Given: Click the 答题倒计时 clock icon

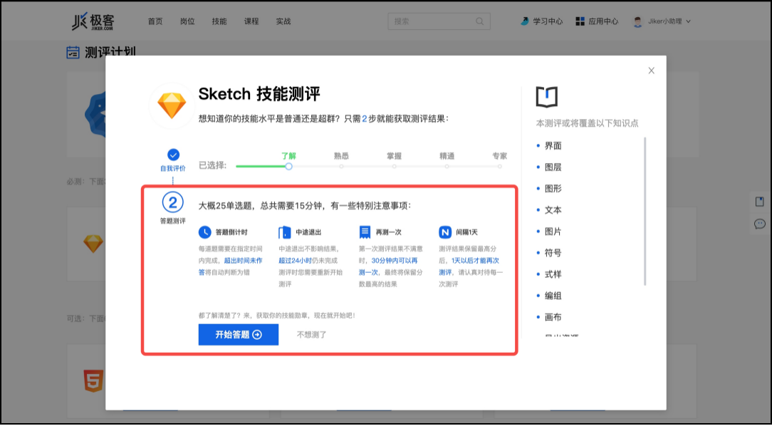Looking at the screenshot, I should pos(205,232).
